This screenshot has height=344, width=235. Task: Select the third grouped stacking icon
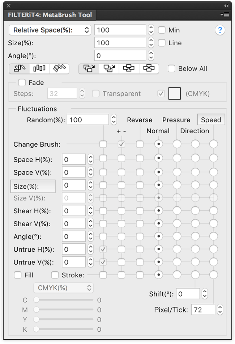(x=129, y=69)
